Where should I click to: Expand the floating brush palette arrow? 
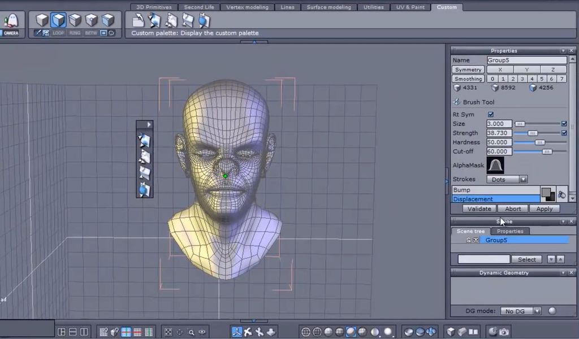(148, 124)
